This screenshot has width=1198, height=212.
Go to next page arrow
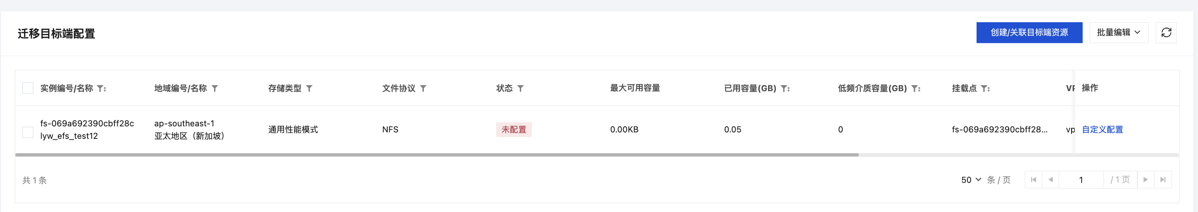click(1146, 180)
